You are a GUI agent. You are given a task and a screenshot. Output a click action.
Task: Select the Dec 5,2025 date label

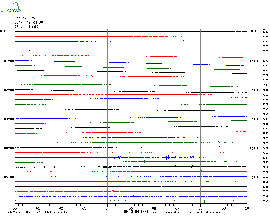click(24, 18)
